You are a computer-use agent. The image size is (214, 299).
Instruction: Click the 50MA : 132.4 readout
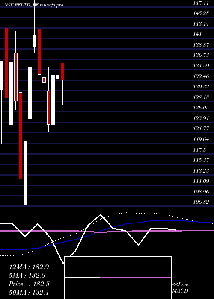pos(30,293)
